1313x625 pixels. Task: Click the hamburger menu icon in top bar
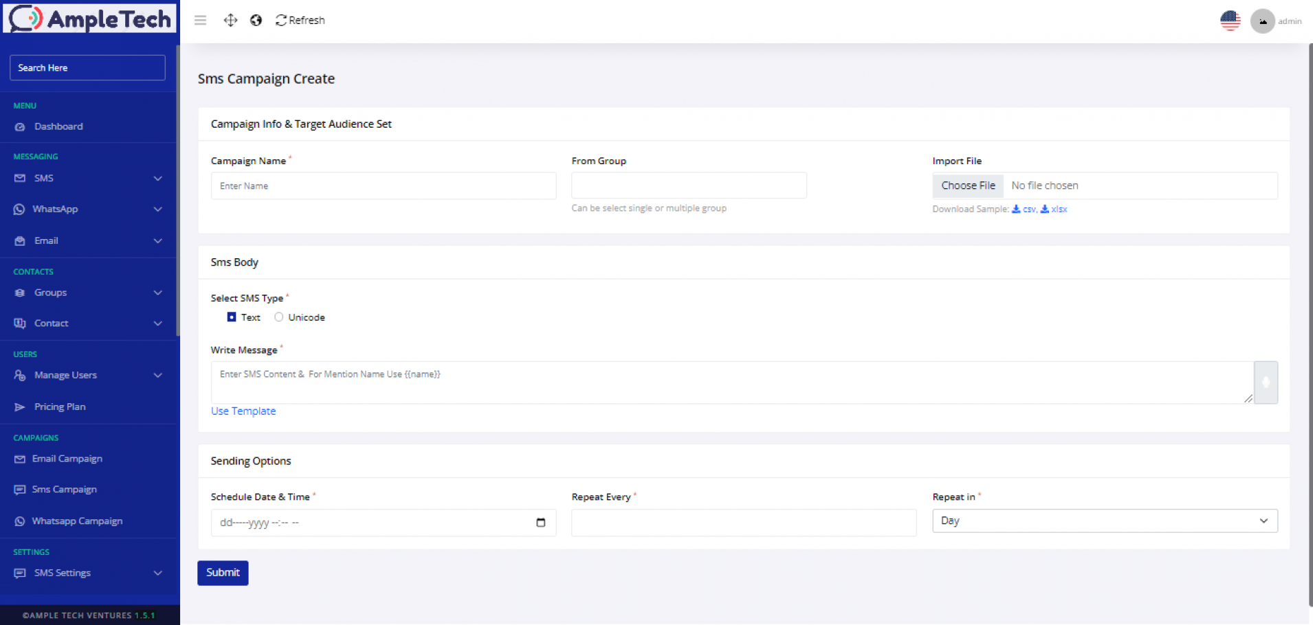200,21
